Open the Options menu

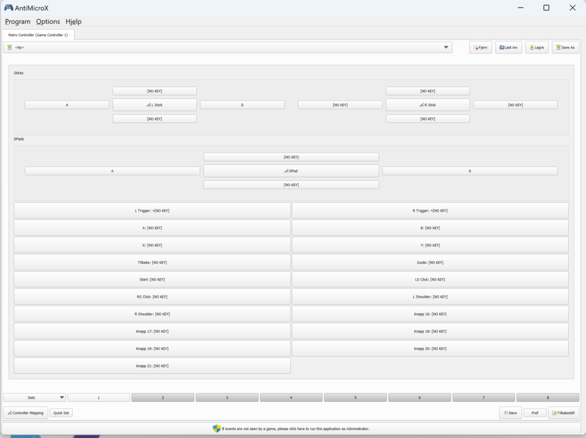click(x=48, y=22)
